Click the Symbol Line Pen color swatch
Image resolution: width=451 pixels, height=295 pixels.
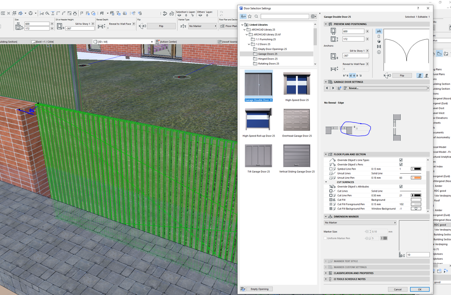[x=416, y=169]
